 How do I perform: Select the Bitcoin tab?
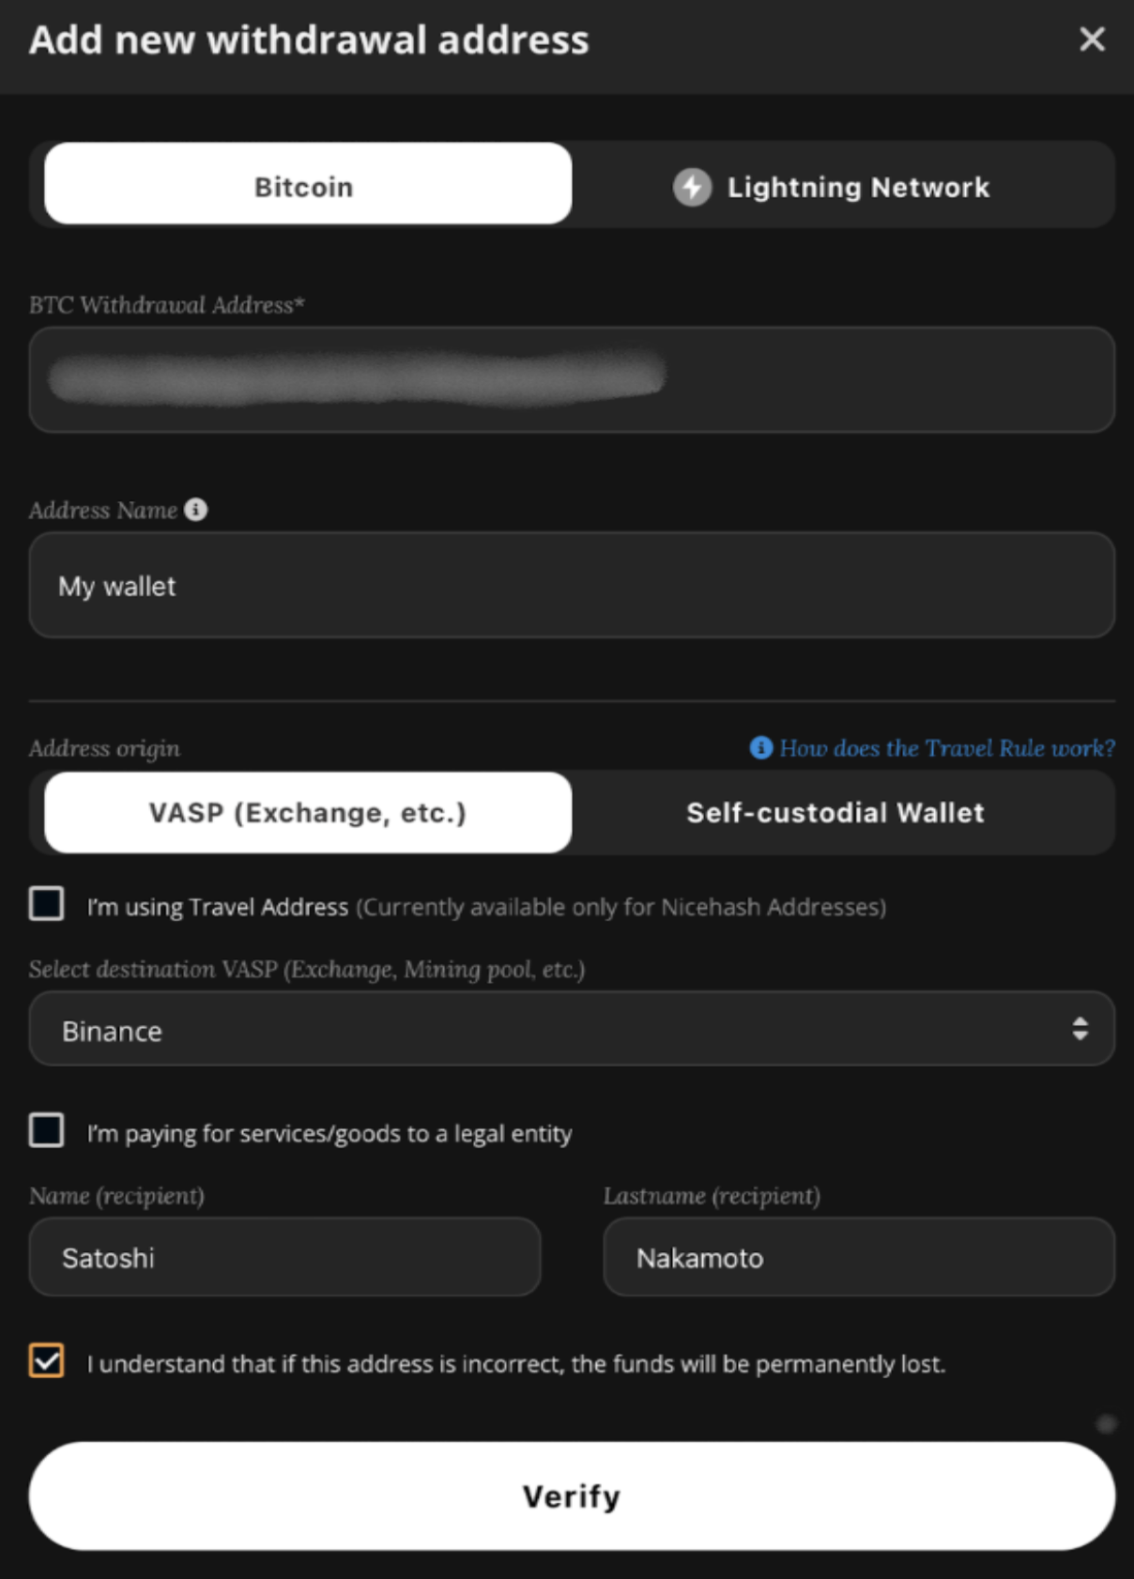[x=302, y=186]
